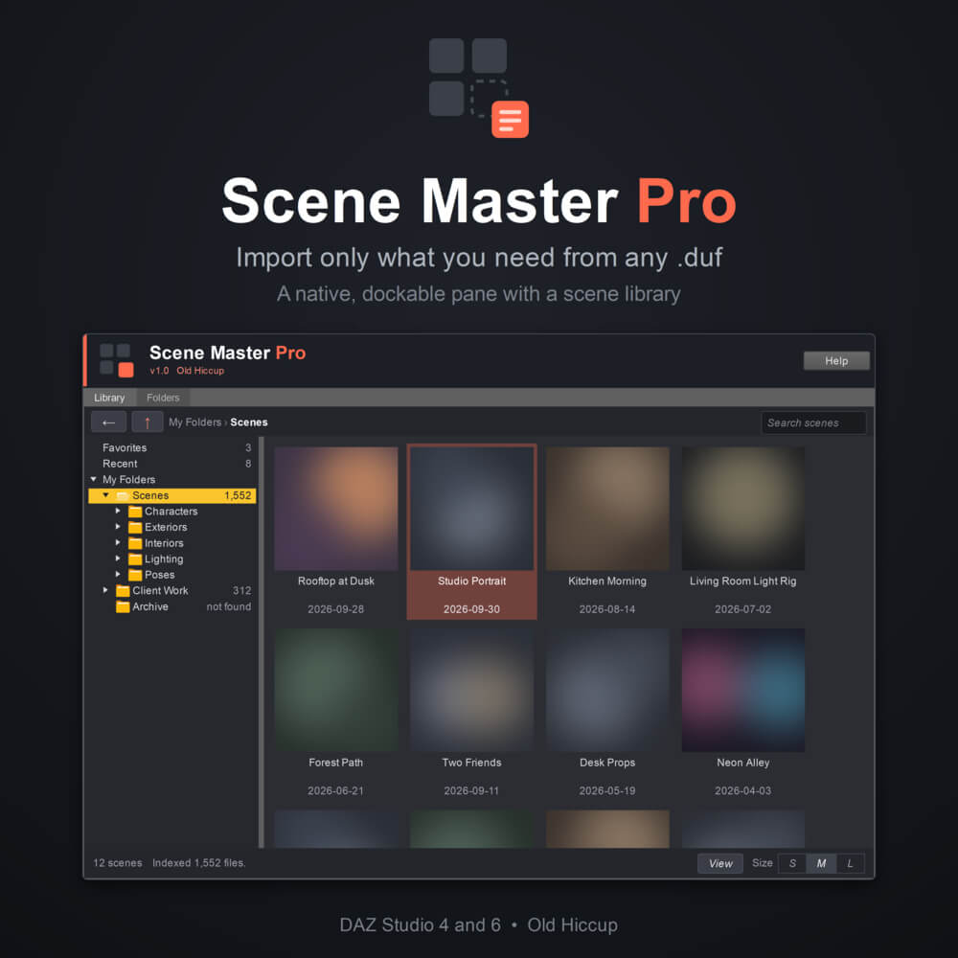The width and height of the screenshot is (958, 958).
Task: Switch to the Library tab
Action: (109, 398)
